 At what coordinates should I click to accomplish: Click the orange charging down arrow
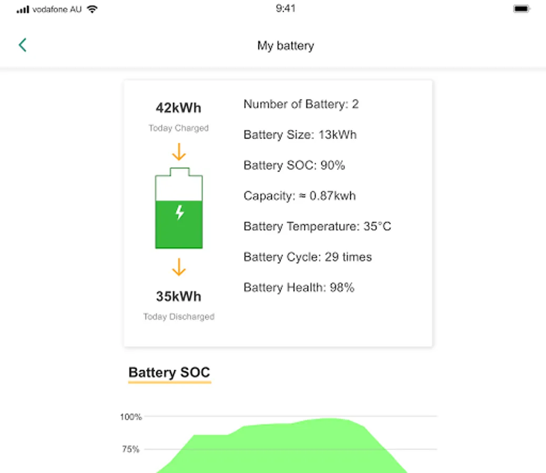179,152
